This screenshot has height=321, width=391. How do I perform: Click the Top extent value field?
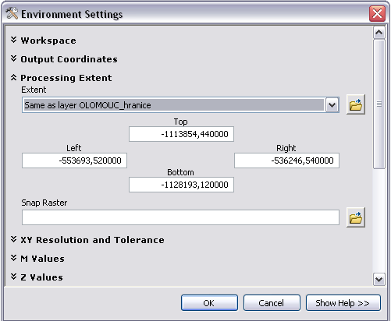click(181, 134)
